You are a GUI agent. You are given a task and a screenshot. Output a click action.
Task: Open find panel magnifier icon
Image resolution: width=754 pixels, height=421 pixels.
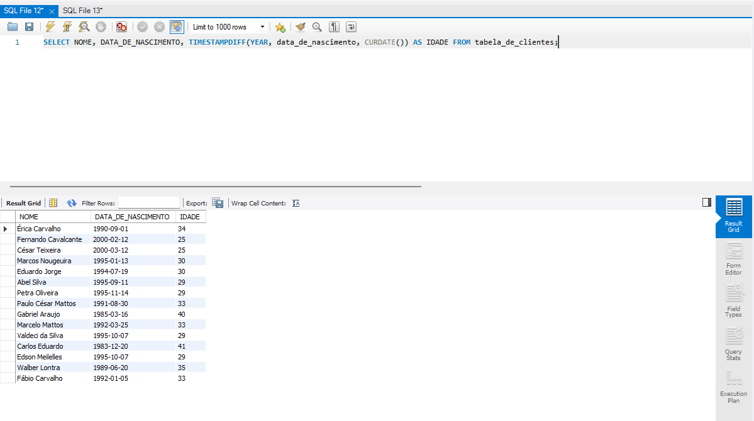317,27
